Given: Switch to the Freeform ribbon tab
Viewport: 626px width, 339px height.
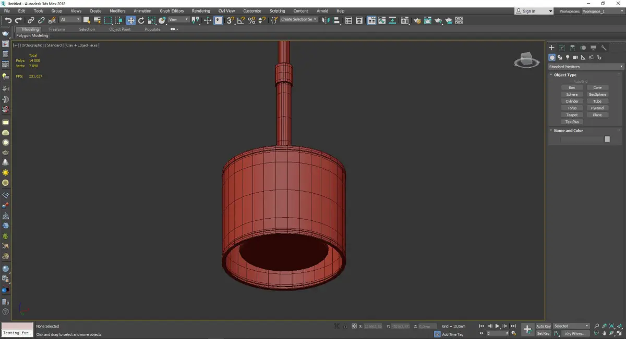Looking at the screenshot, I should (57, 29).
